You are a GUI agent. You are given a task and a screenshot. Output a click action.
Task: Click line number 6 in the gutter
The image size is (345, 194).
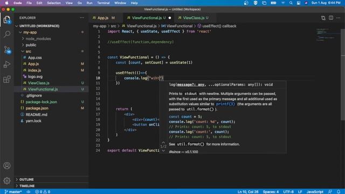tap(99, 57)
